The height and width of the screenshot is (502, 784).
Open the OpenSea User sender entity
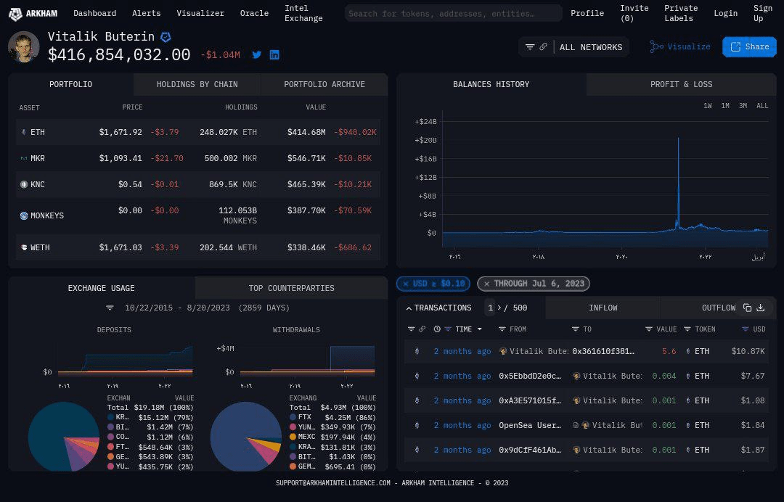point(529,426)
